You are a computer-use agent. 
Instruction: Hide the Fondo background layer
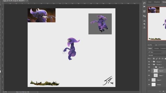pos(149,84)
